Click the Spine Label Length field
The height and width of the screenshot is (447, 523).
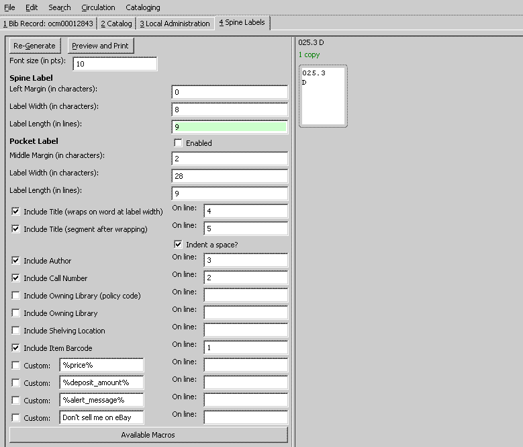click(229, 126)
